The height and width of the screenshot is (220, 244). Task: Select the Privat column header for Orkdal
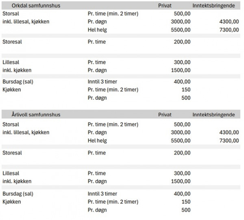166,6
